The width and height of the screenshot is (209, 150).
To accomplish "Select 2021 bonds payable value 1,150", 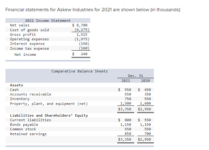I will [x=126, y=125].
